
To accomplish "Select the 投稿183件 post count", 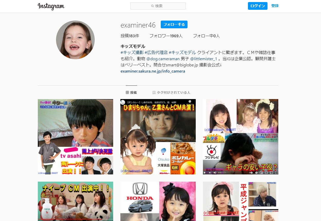I will [x=130, y=36].
